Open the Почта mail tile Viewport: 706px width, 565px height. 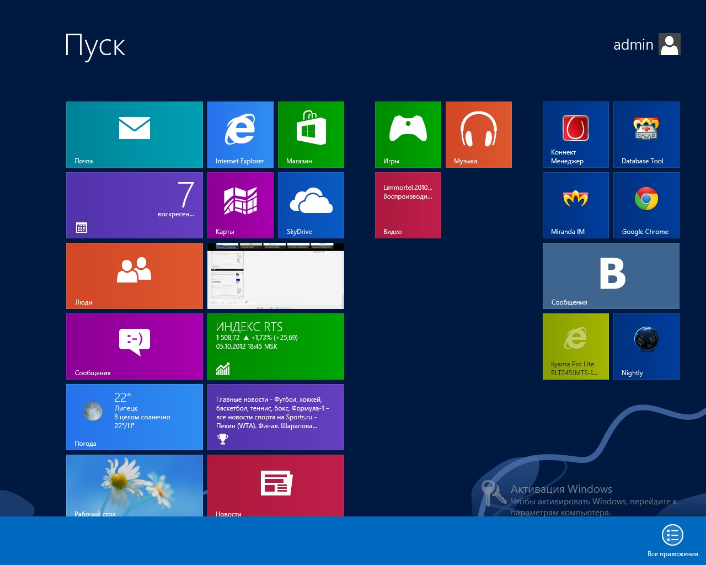pos(135,134)
